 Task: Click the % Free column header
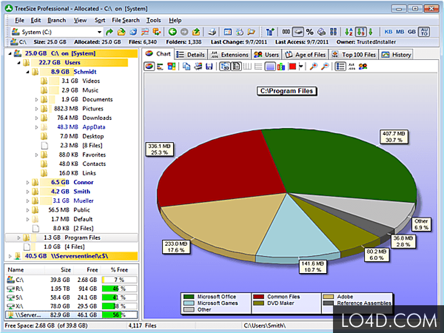pyautogui.click(x=120, y=270)
